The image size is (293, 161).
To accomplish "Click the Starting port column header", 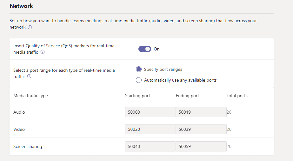I will coord(137,96).
